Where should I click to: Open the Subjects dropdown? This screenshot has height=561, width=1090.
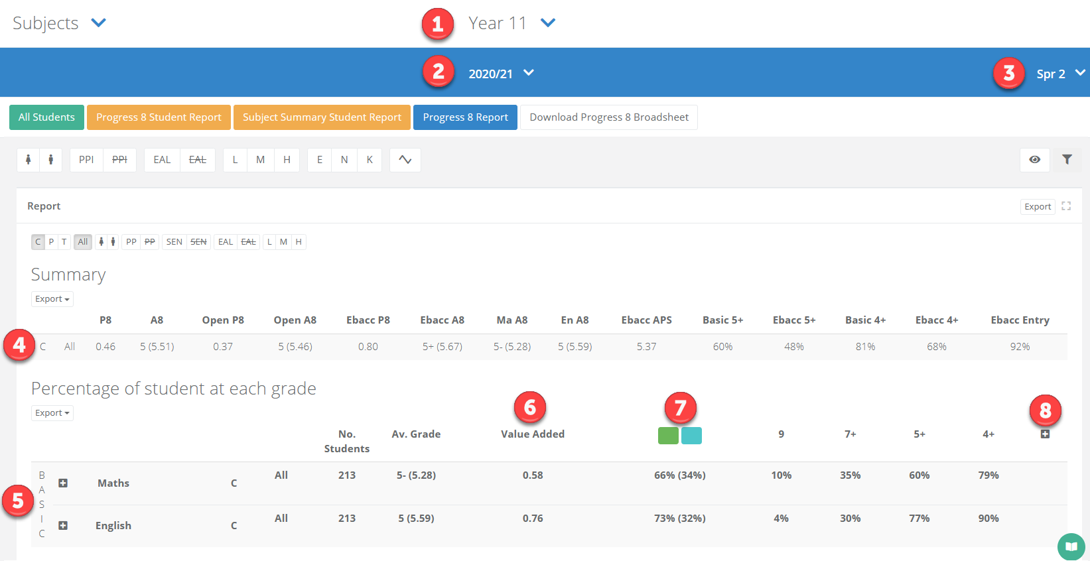60,23
